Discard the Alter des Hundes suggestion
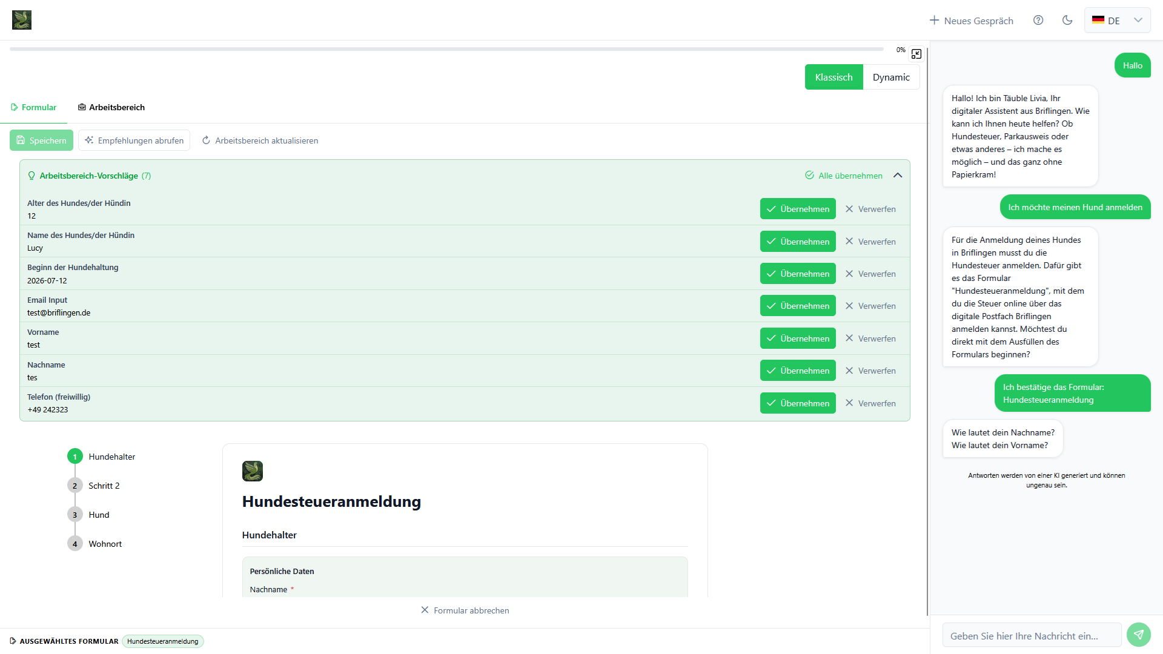1163x654 pixels. pos(870,209)
